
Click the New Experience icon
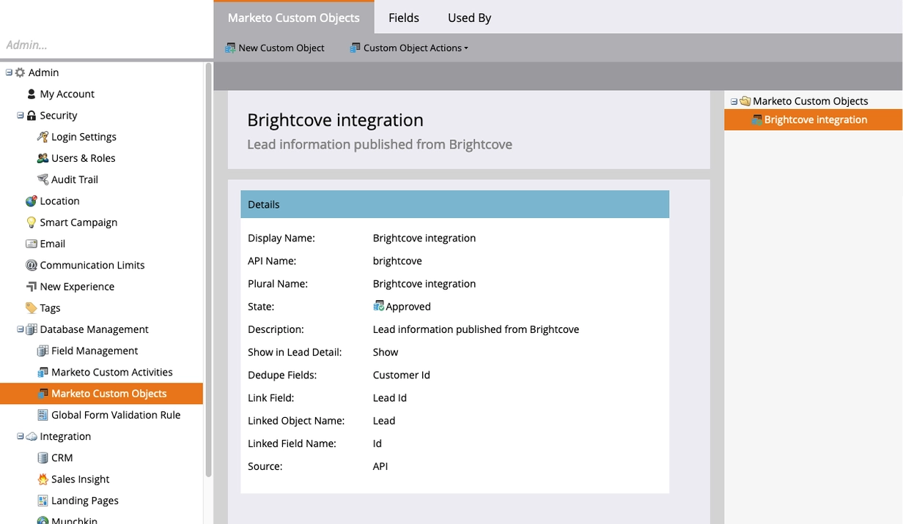(32, 286)
